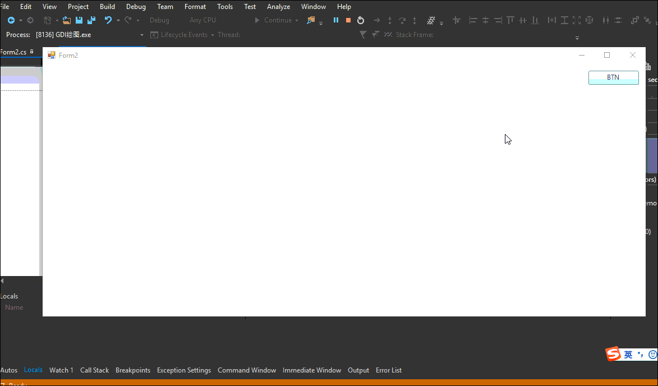Click the Break All pause icon
This screenshot has width=658, height=386.
(x=335, y=20)
